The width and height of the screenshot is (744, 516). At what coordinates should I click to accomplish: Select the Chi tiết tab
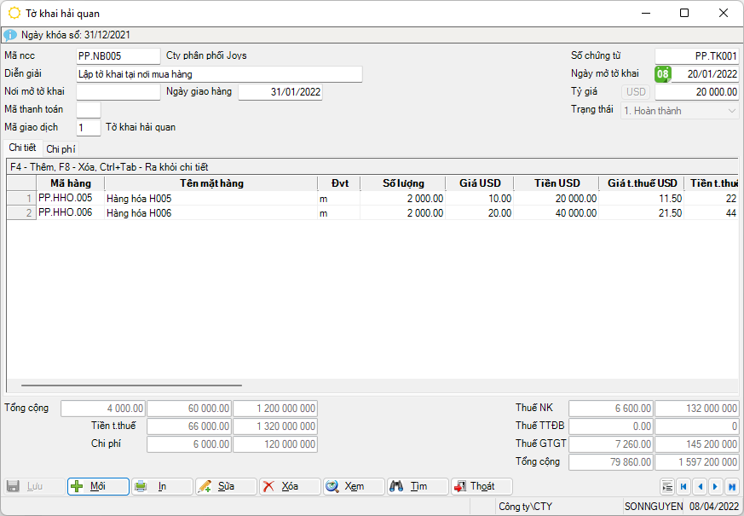click(x=23, y=148)
